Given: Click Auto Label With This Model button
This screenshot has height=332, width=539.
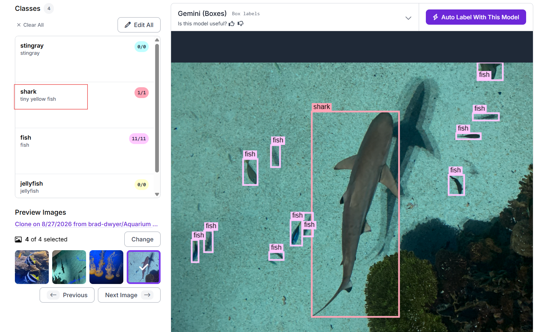Looking at the screenshot, I should (476, 17).
